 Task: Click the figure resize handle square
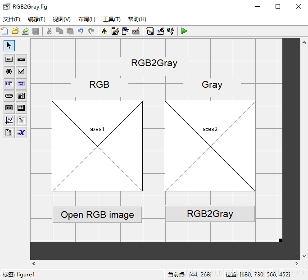[x=281, y=240]
